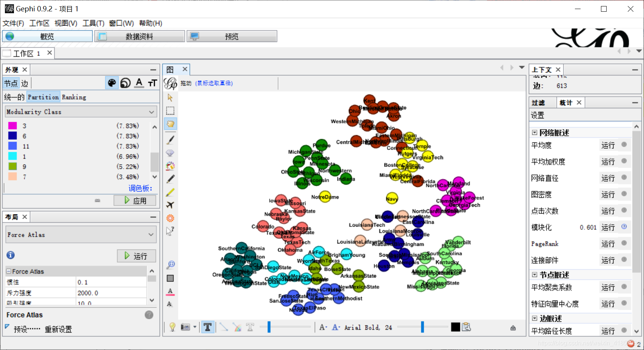Switch to the 数据资料 view

[140, 36]
